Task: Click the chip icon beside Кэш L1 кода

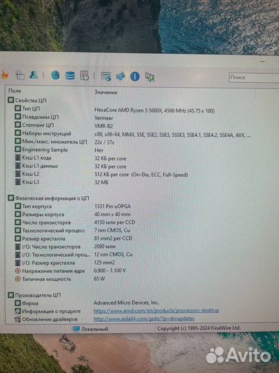Action: pos(18,157)
